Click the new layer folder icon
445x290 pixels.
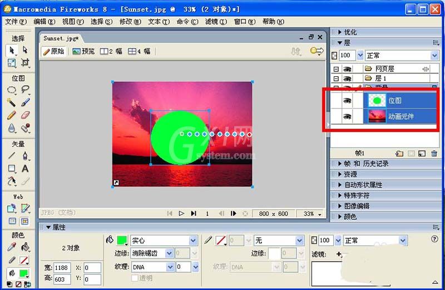click(x=399, y=154)
